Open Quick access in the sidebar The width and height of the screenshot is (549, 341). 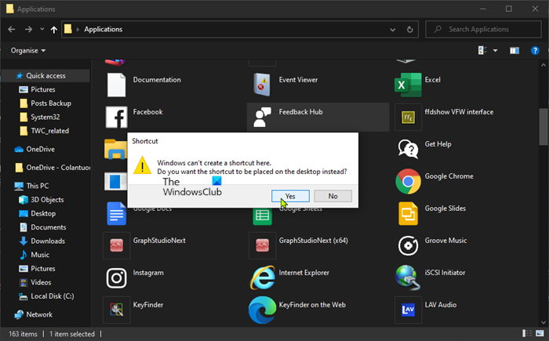coord(44,75)
